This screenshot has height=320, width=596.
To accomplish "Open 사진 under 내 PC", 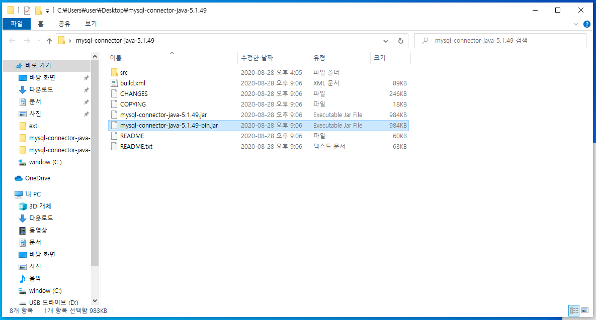I will 35,266.
